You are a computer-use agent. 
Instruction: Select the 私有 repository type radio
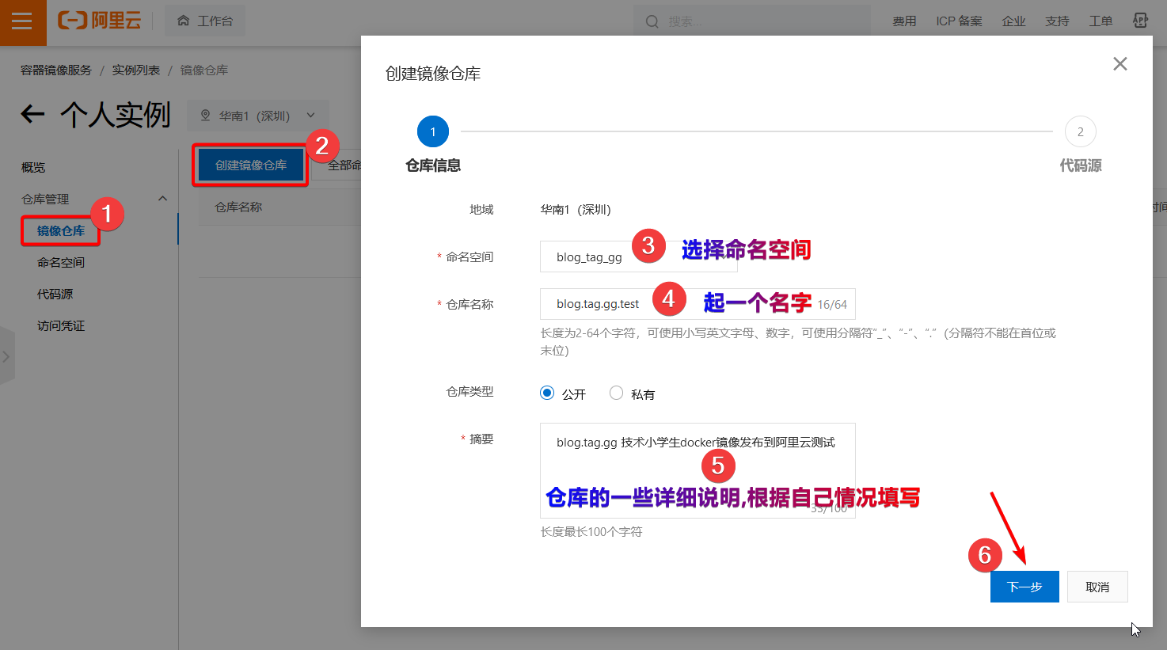pos(616,393)
